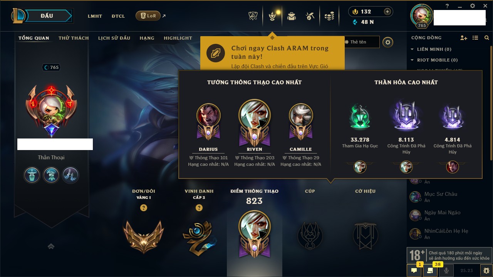This screenshot has width=493, height=277.
Task: Expand the RIOT MOBILE friend group
Action: [x=434, y=60]
